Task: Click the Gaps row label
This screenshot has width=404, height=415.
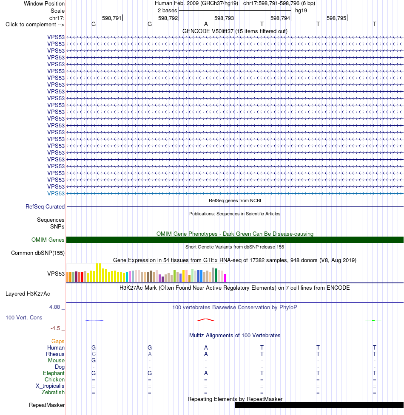Action: tap(58, 342)
